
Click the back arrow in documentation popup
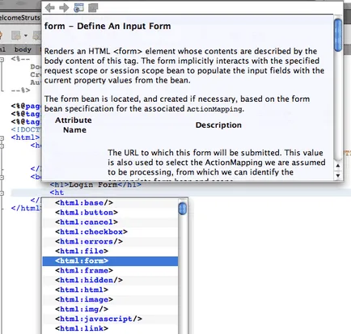[49, 7]
